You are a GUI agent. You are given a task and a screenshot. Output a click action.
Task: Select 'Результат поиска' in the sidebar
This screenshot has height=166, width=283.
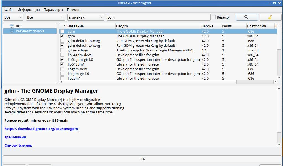30,31
